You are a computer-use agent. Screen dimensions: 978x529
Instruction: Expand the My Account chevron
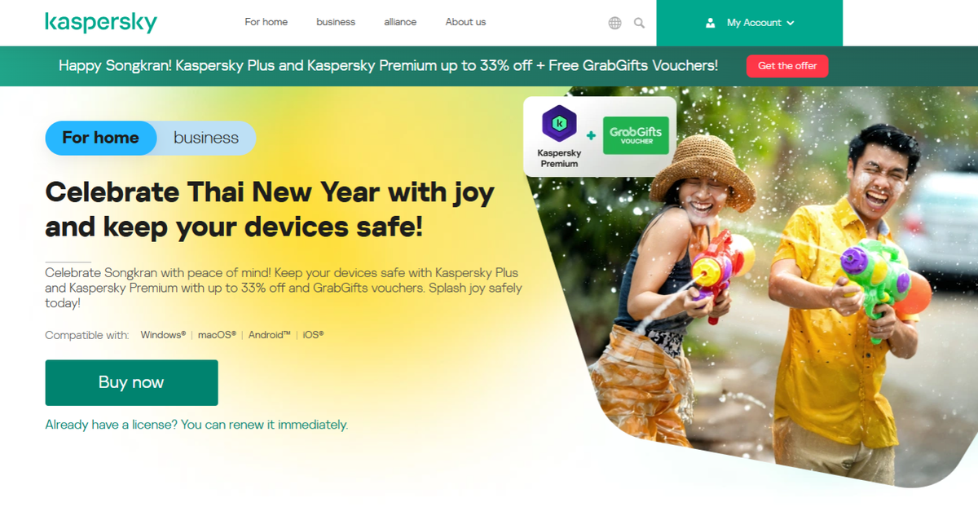791,23
